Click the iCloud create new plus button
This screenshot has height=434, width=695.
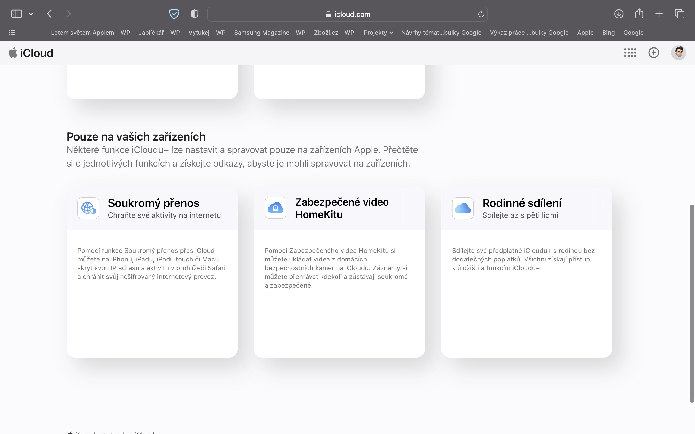coord(654,53)
